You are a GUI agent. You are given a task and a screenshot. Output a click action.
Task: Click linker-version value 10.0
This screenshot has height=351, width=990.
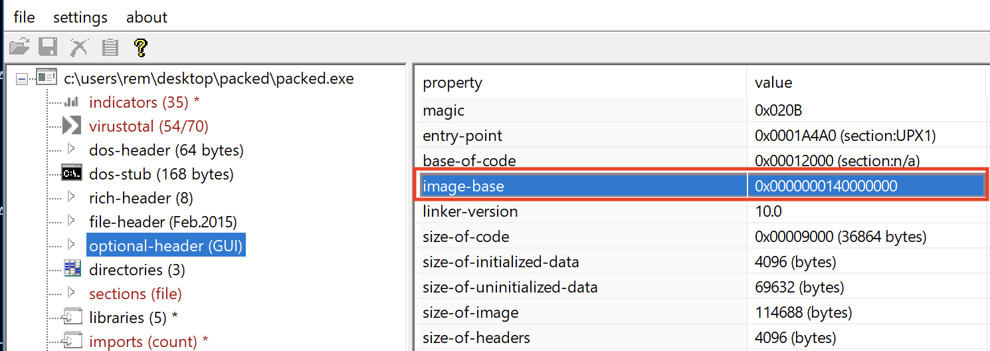tap(768, 211)
